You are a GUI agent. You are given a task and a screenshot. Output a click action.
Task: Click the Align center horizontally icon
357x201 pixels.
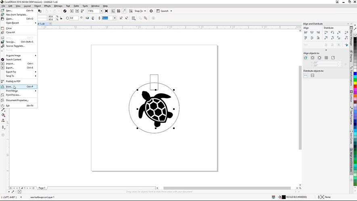click(x=312, y=32)
